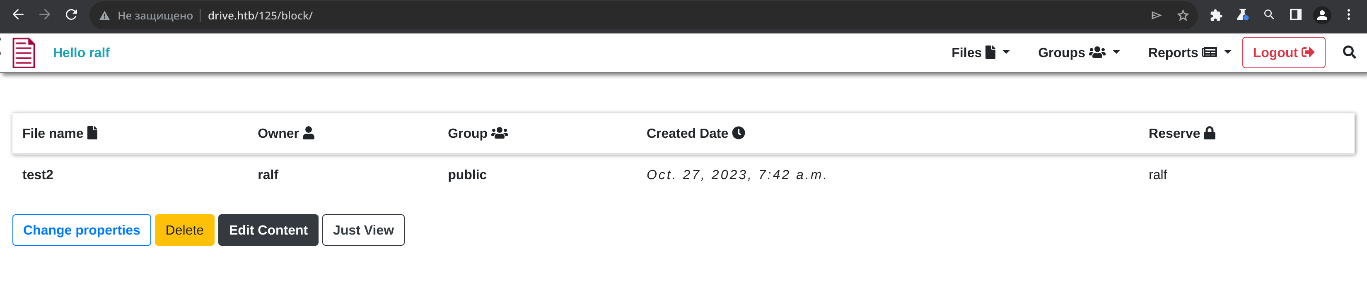This screenshot has width=1367, height=302.
Task: Expand the Files dropdown menu
Action: coord(980,53)
